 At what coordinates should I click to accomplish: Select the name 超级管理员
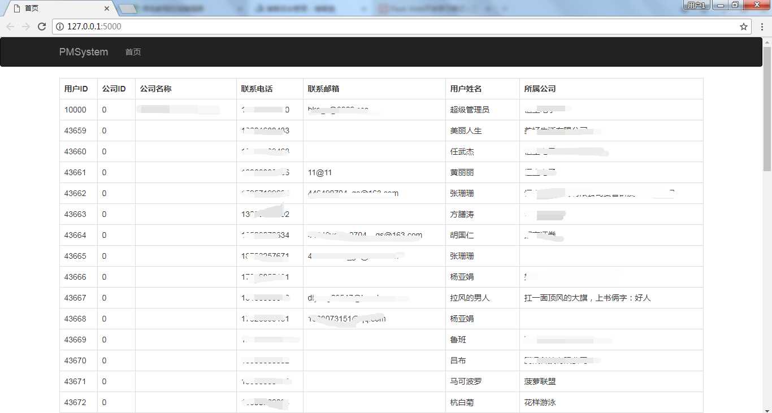470,110
